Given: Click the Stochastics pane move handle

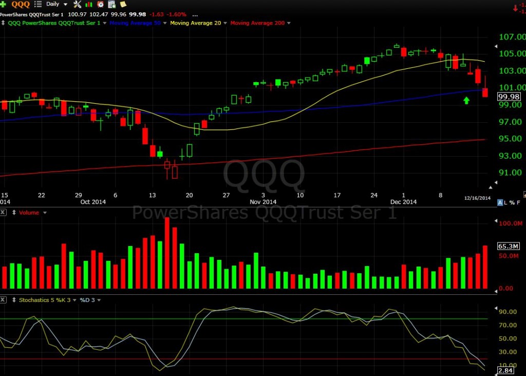Looking at the screenshot, I should (14, 300).
